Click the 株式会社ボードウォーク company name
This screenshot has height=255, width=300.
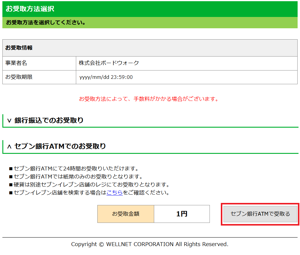[109, 63]
